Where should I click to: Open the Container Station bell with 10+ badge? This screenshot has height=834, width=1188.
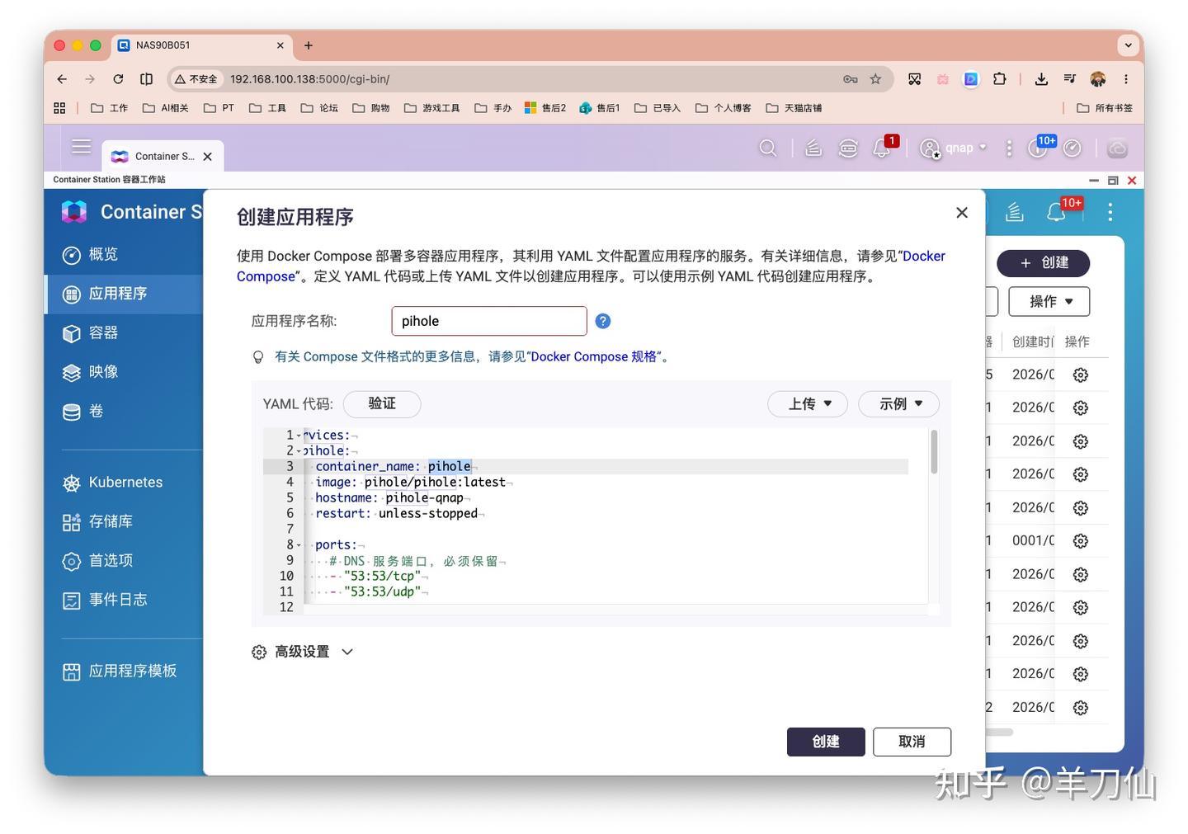[1058, 211]
